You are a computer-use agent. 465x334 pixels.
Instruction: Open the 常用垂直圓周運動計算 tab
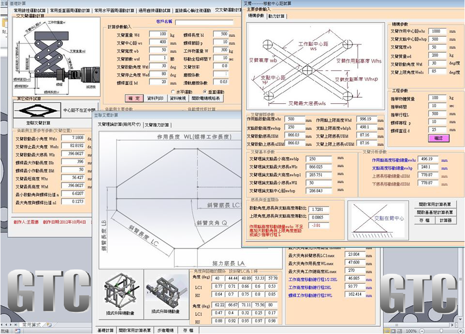tap(70, 10)
